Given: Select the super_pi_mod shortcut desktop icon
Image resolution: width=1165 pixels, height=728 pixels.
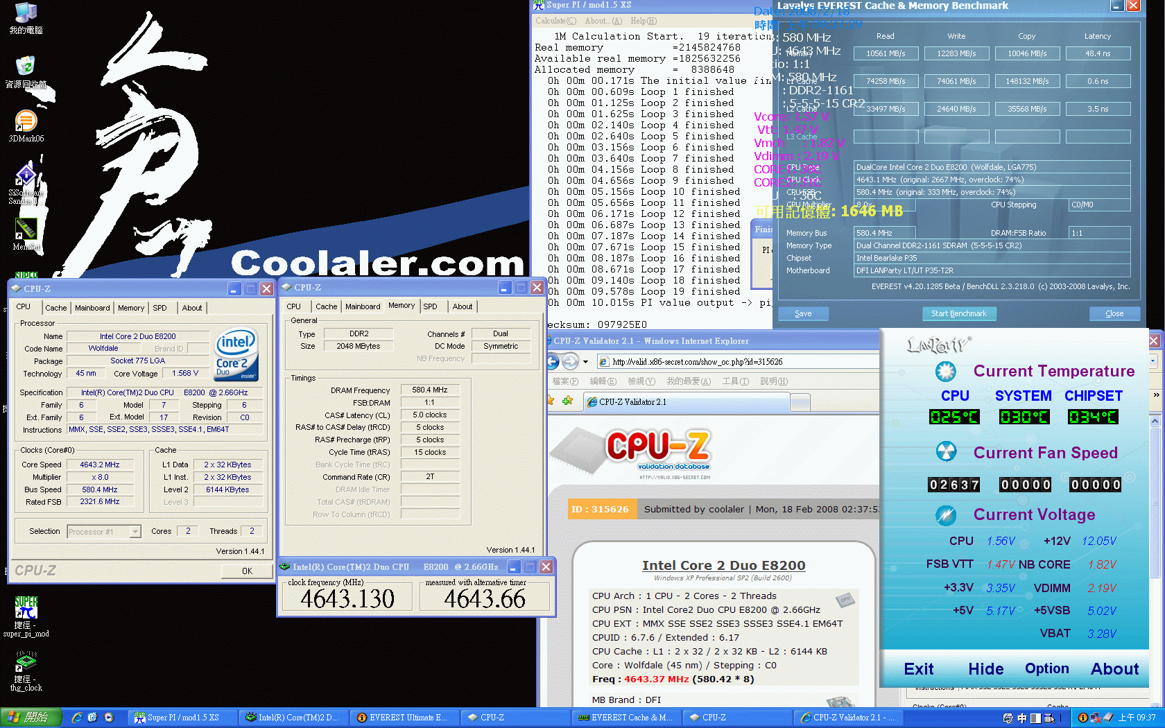Looking at the screenshot, I should tap(26, 616).
